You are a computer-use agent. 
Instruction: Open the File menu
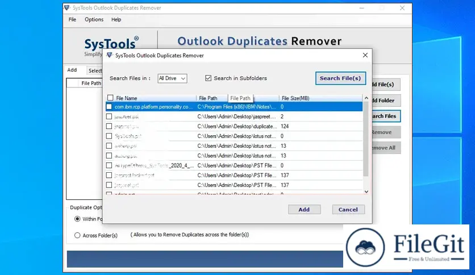point(72,19)
